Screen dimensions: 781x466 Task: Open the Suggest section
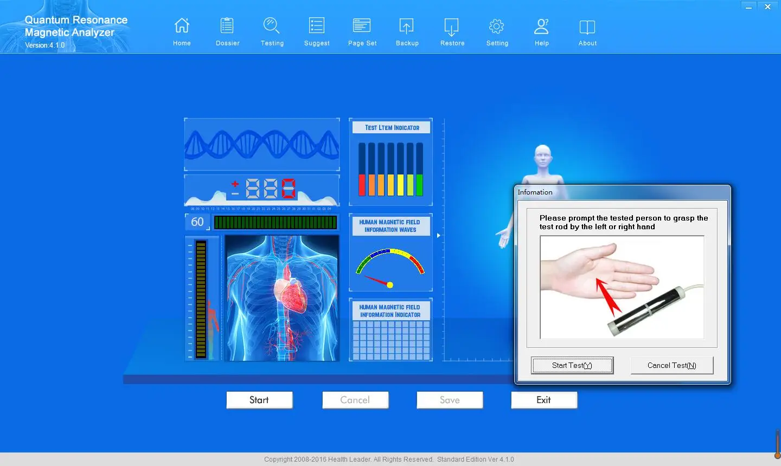coord(317,31)
